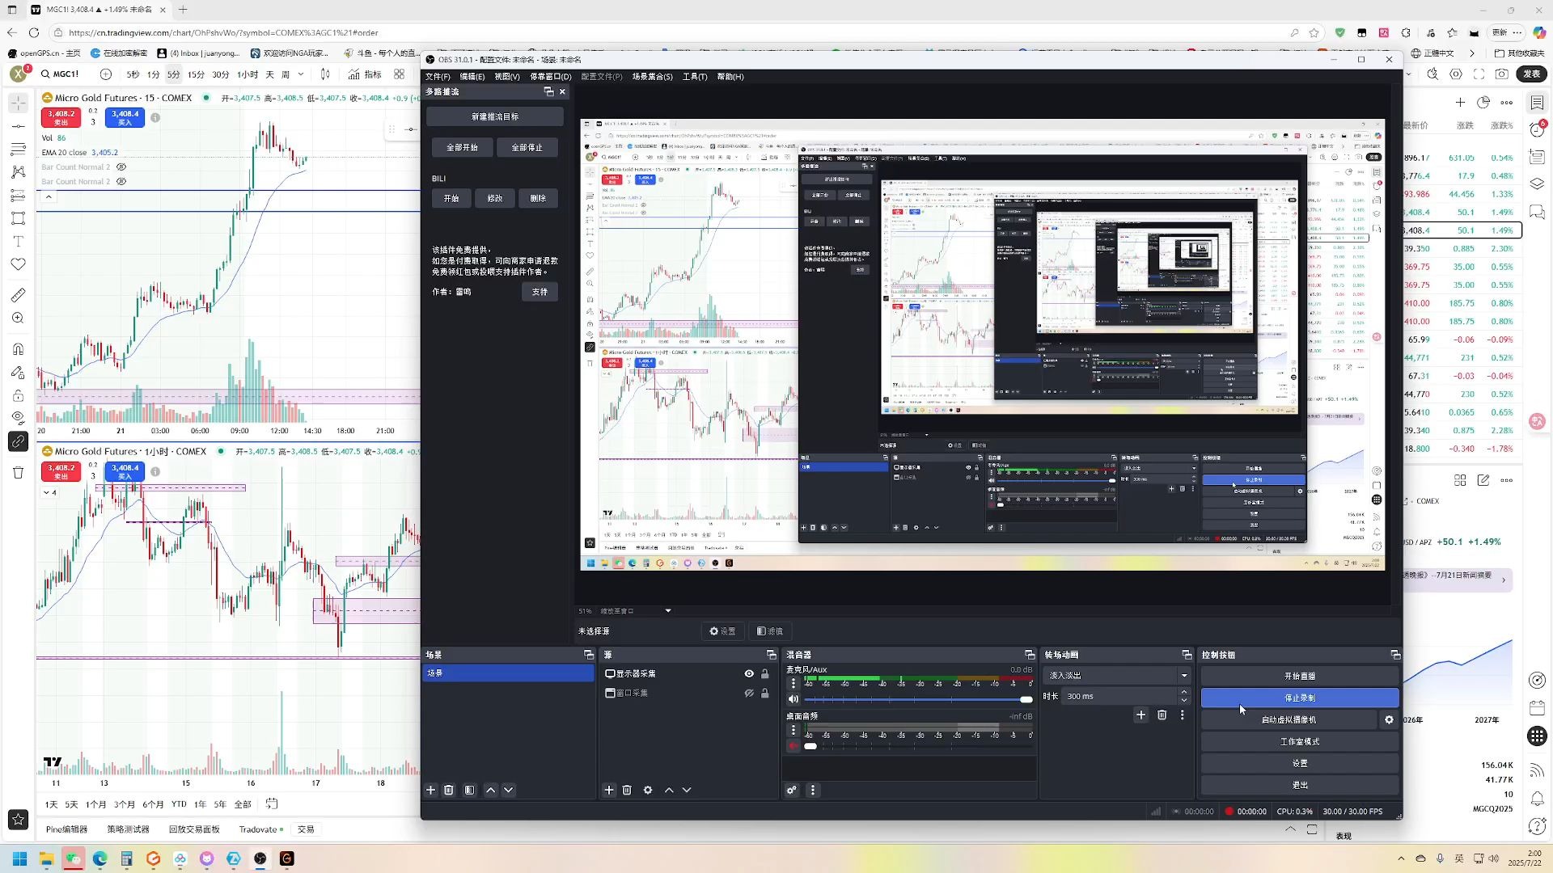Open virtual camera settings gear
This screenshot has width=1553, height=873.
pyautogui.click(x=1389, y=719)
